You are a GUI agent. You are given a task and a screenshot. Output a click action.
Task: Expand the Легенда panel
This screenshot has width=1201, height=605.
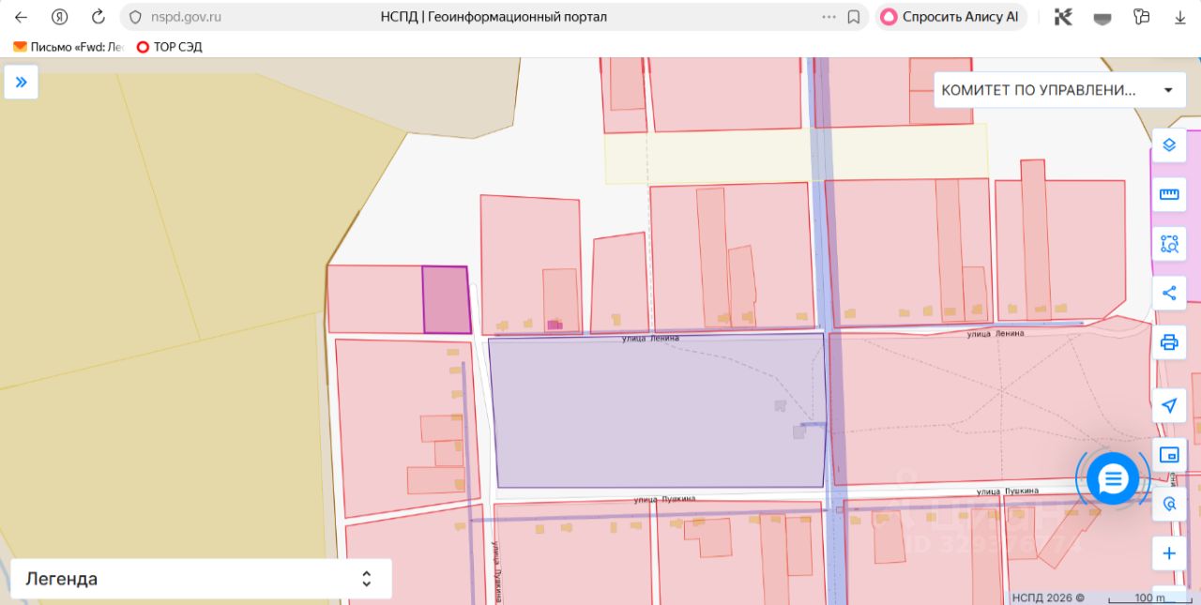pyautogui.click(x=201, y=579)
